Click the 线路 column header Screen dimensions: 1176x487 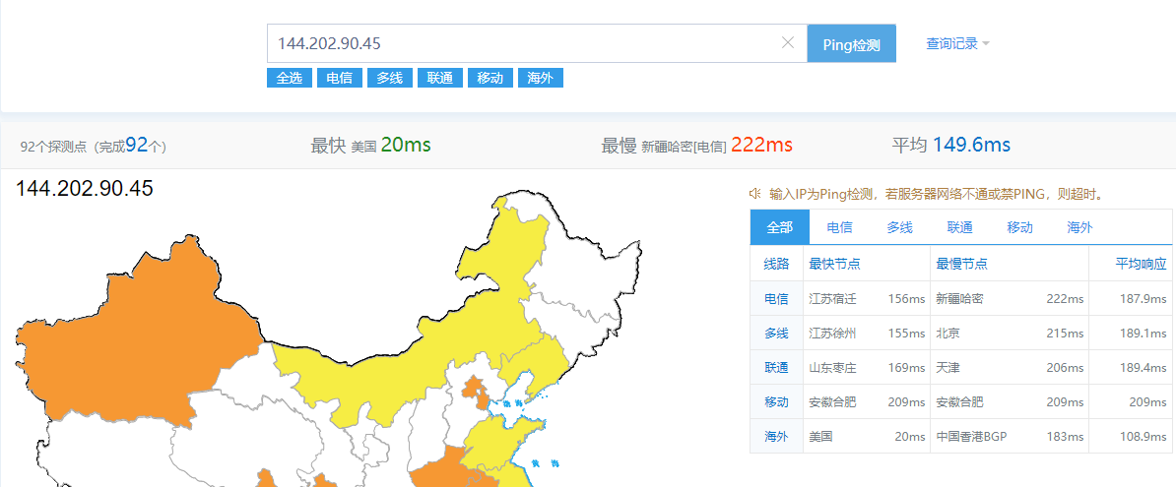pos(777,264)
